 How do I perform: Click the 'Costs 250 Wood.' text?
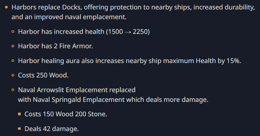43,75
